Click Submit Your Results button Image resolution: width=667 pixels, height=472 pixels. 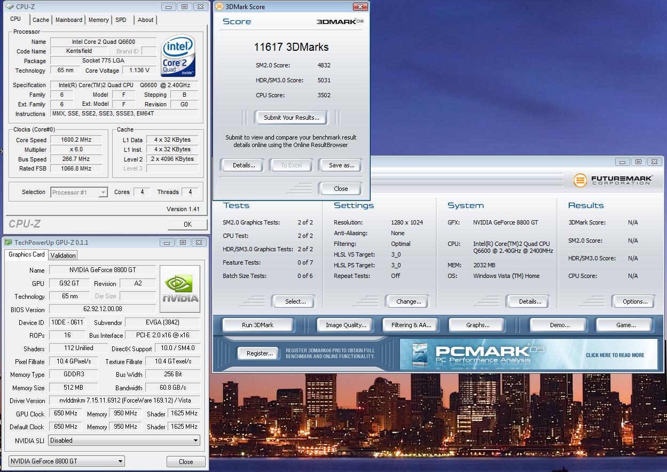[291, 118]
